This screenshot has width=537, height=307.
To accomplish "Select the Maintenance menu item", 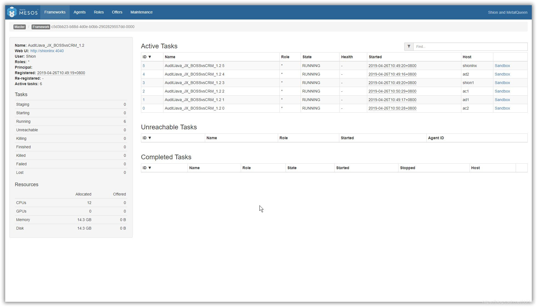I will click(141, 12).
